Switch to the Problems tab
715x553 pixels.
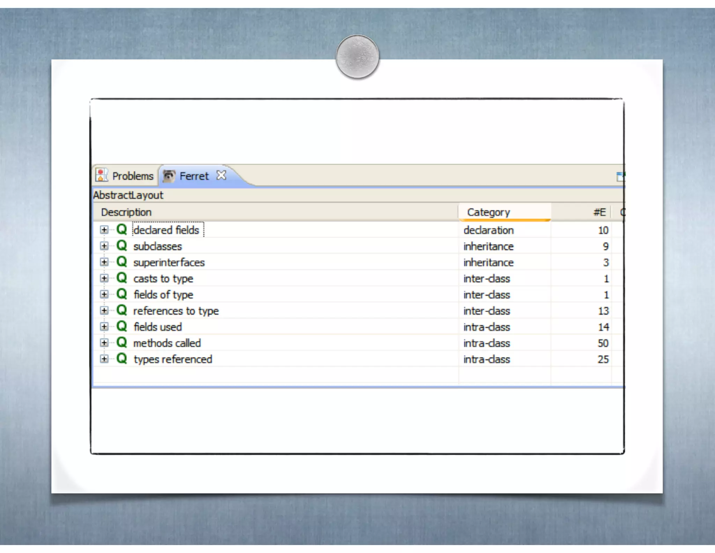click(x=133, y=176)
